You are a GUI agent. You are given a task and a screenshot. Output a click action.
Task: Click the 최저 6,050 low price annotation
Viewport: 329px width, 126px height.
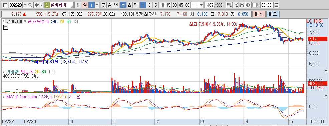coord(64,62)
